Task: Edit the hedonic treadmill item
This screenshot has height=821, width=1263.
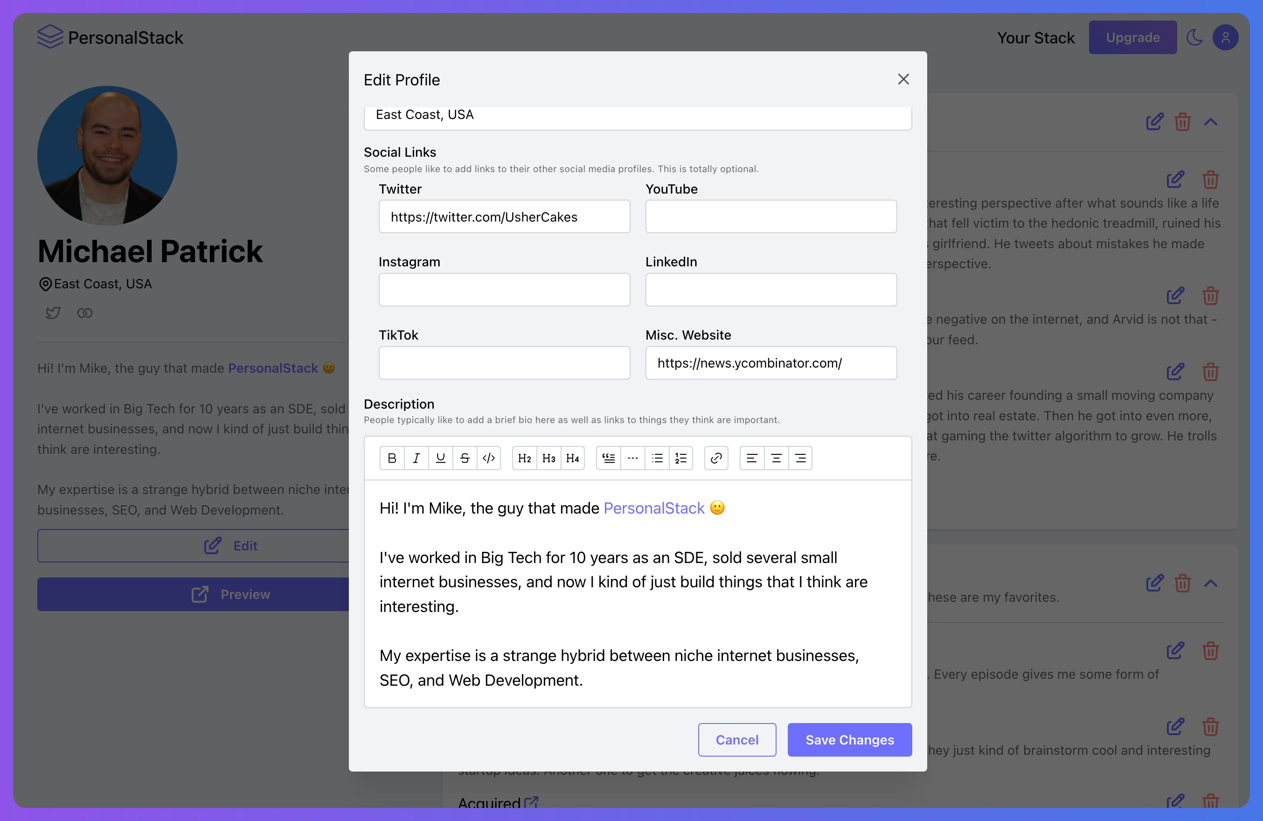Action: point(1175,180)
